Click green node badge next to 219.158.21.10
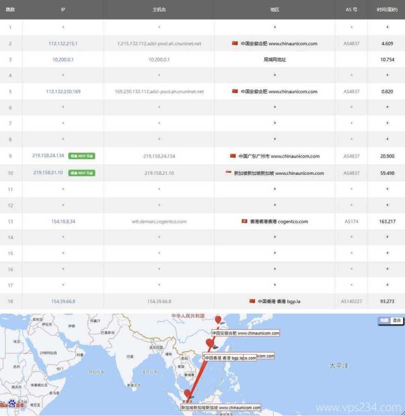405x416 pixels. pos(82,173)
